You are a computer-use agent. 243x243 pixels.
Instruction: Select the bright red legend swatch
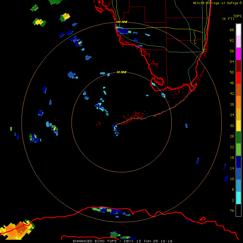(x=238, y=78)
